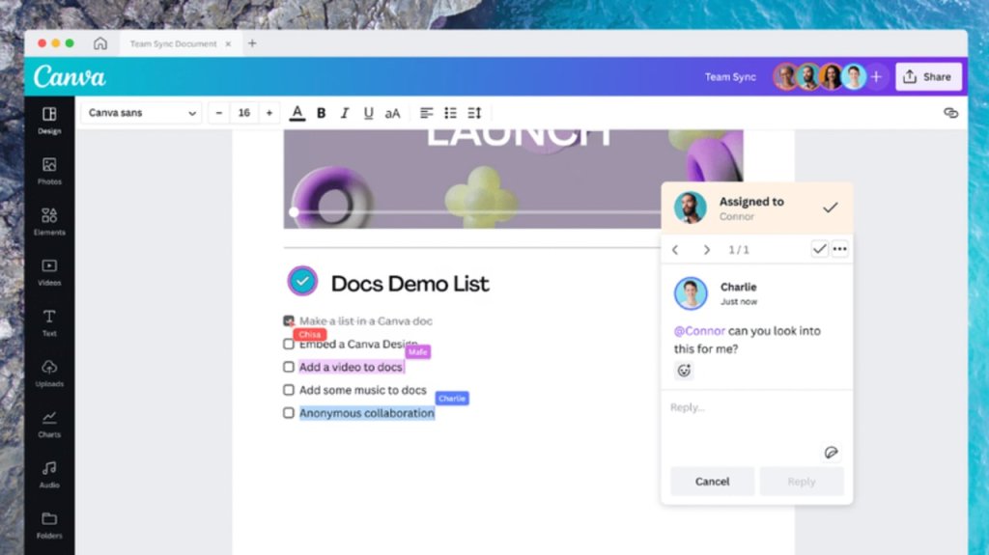Screen dimensions: 989x555
Task: Cancel the comment reply
Action: [x=712, y=482]
